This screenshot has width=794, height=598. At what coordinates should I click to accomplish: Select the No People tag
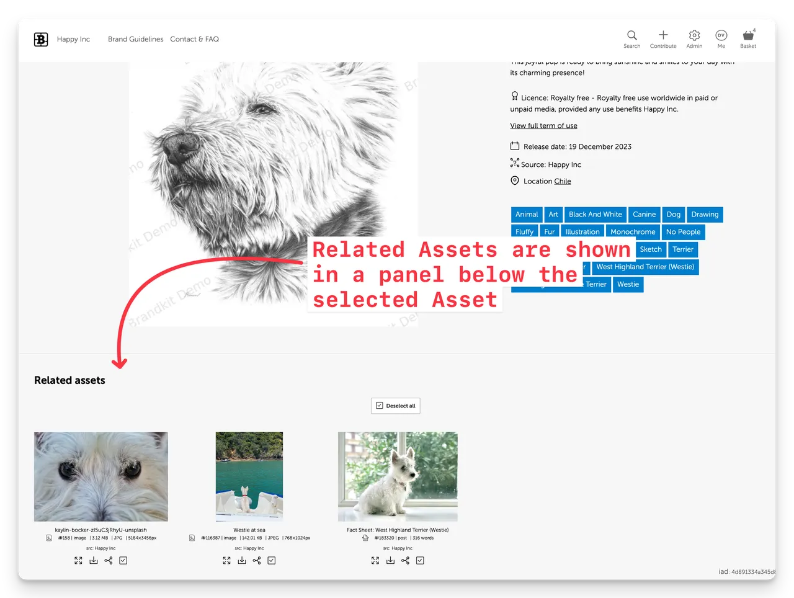[x=683, y=232]
